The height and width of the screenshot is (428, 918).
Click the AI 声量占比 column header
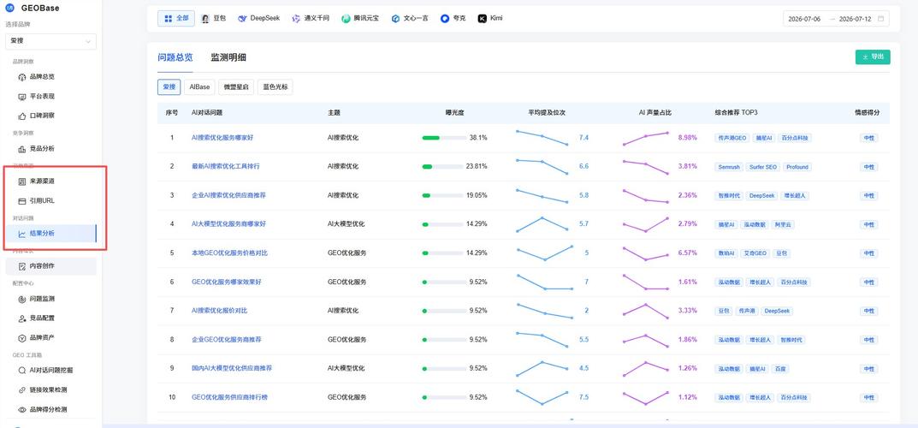[655, 112]
